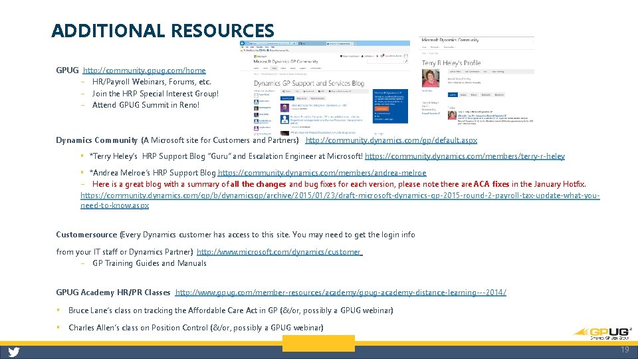Viewport: 638px width, 359px height.
Task: Click 'Attend GPUG Summit in Reno!' line
Action: [146, 105]
